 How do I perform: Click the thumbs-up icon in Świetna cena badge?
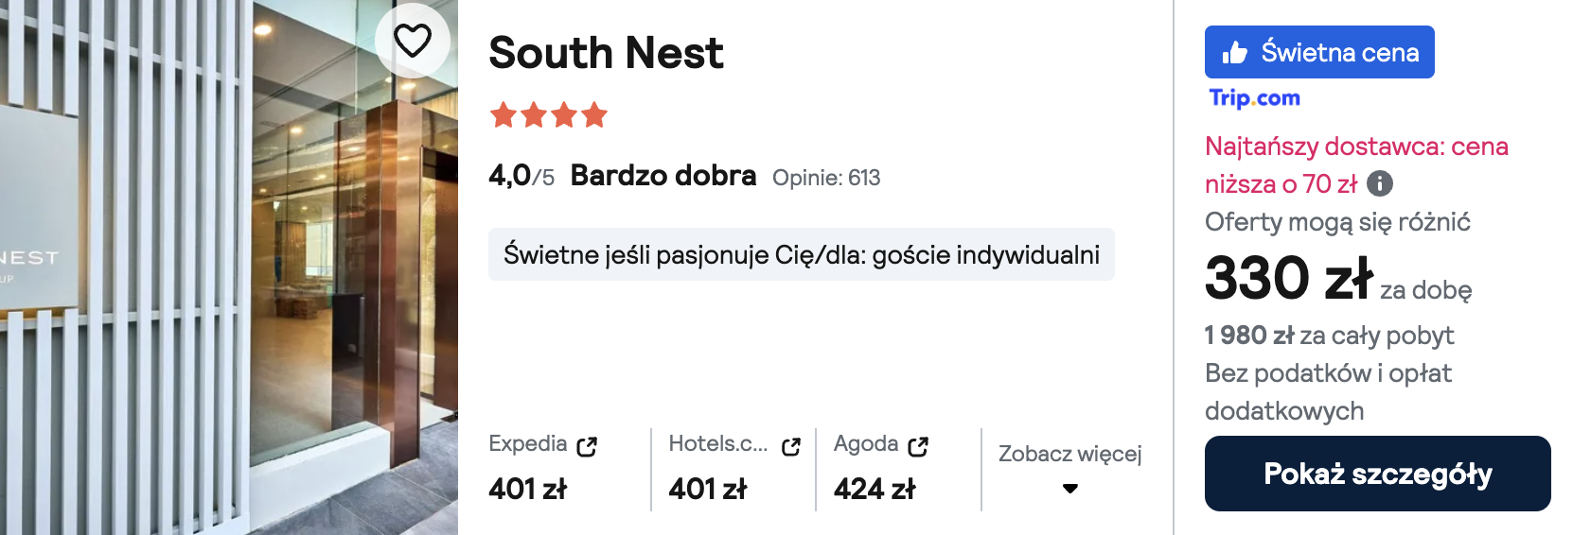coord(1234,53)
